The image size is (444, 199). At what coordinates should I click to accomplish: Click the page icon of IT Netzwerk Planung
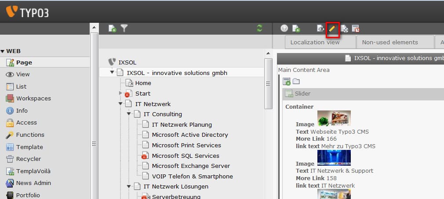click(x=145, y=124)
